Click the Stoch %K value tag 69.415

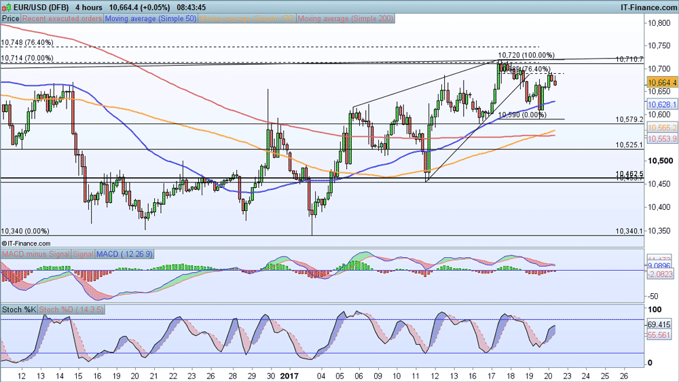pyautogui.click(x=659, y=324)
